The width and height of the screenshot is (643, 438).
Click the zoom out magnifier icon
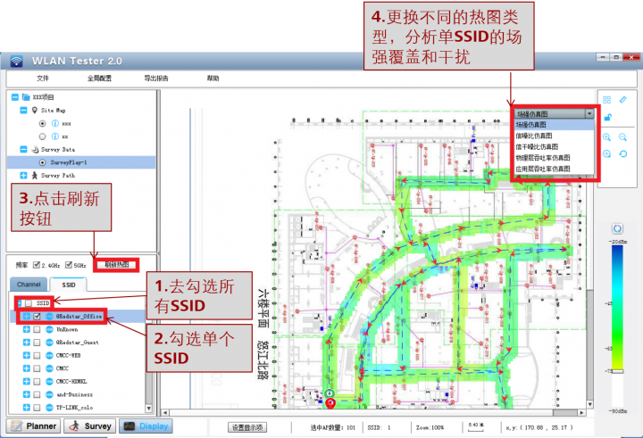(x=623, y=137)
